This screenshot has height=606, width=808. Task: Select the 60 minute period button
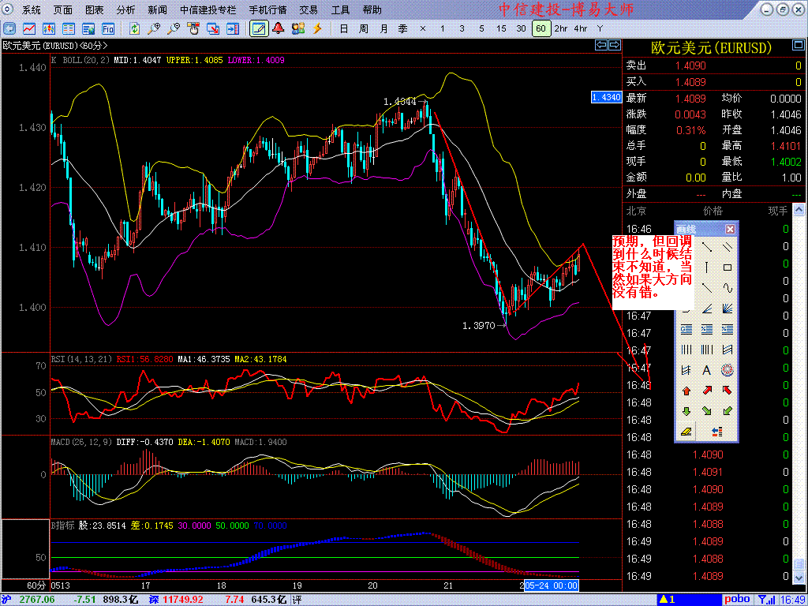pyautogui.click(x=541, y=28)
